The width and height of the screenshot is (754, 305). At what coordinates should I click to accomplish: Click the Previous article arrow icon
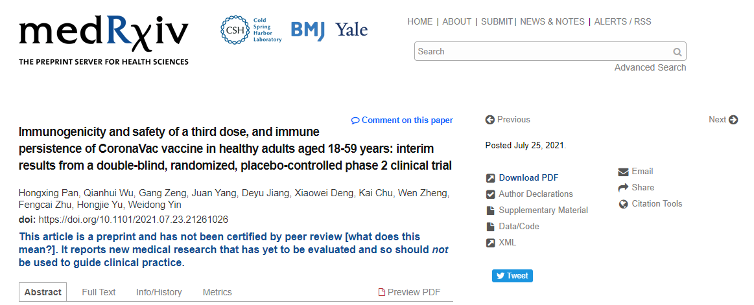(490, 120)
